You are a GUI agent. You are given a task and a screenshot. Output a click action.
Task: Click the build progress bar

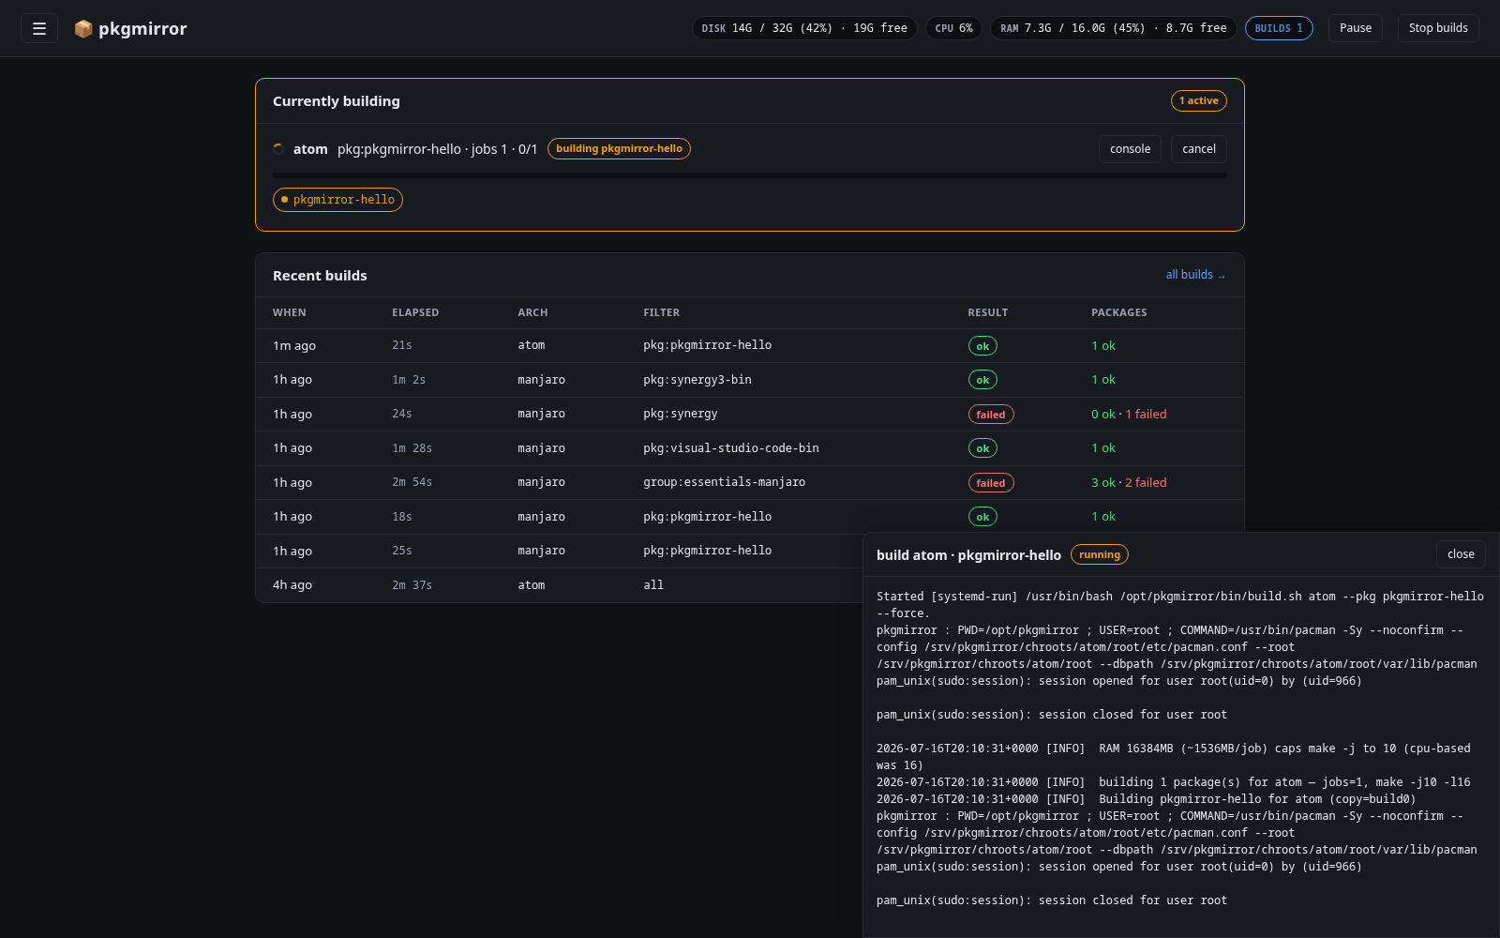pos(750,175)
